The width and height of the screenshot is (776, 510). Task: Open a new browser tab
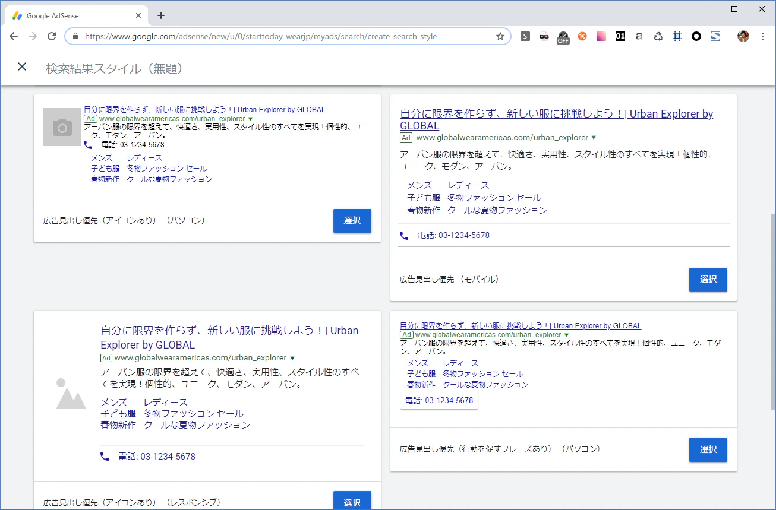pos(160,15)
